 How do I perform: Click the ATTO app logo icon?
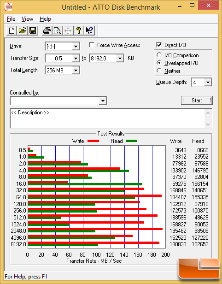click(x=8, y=7)
